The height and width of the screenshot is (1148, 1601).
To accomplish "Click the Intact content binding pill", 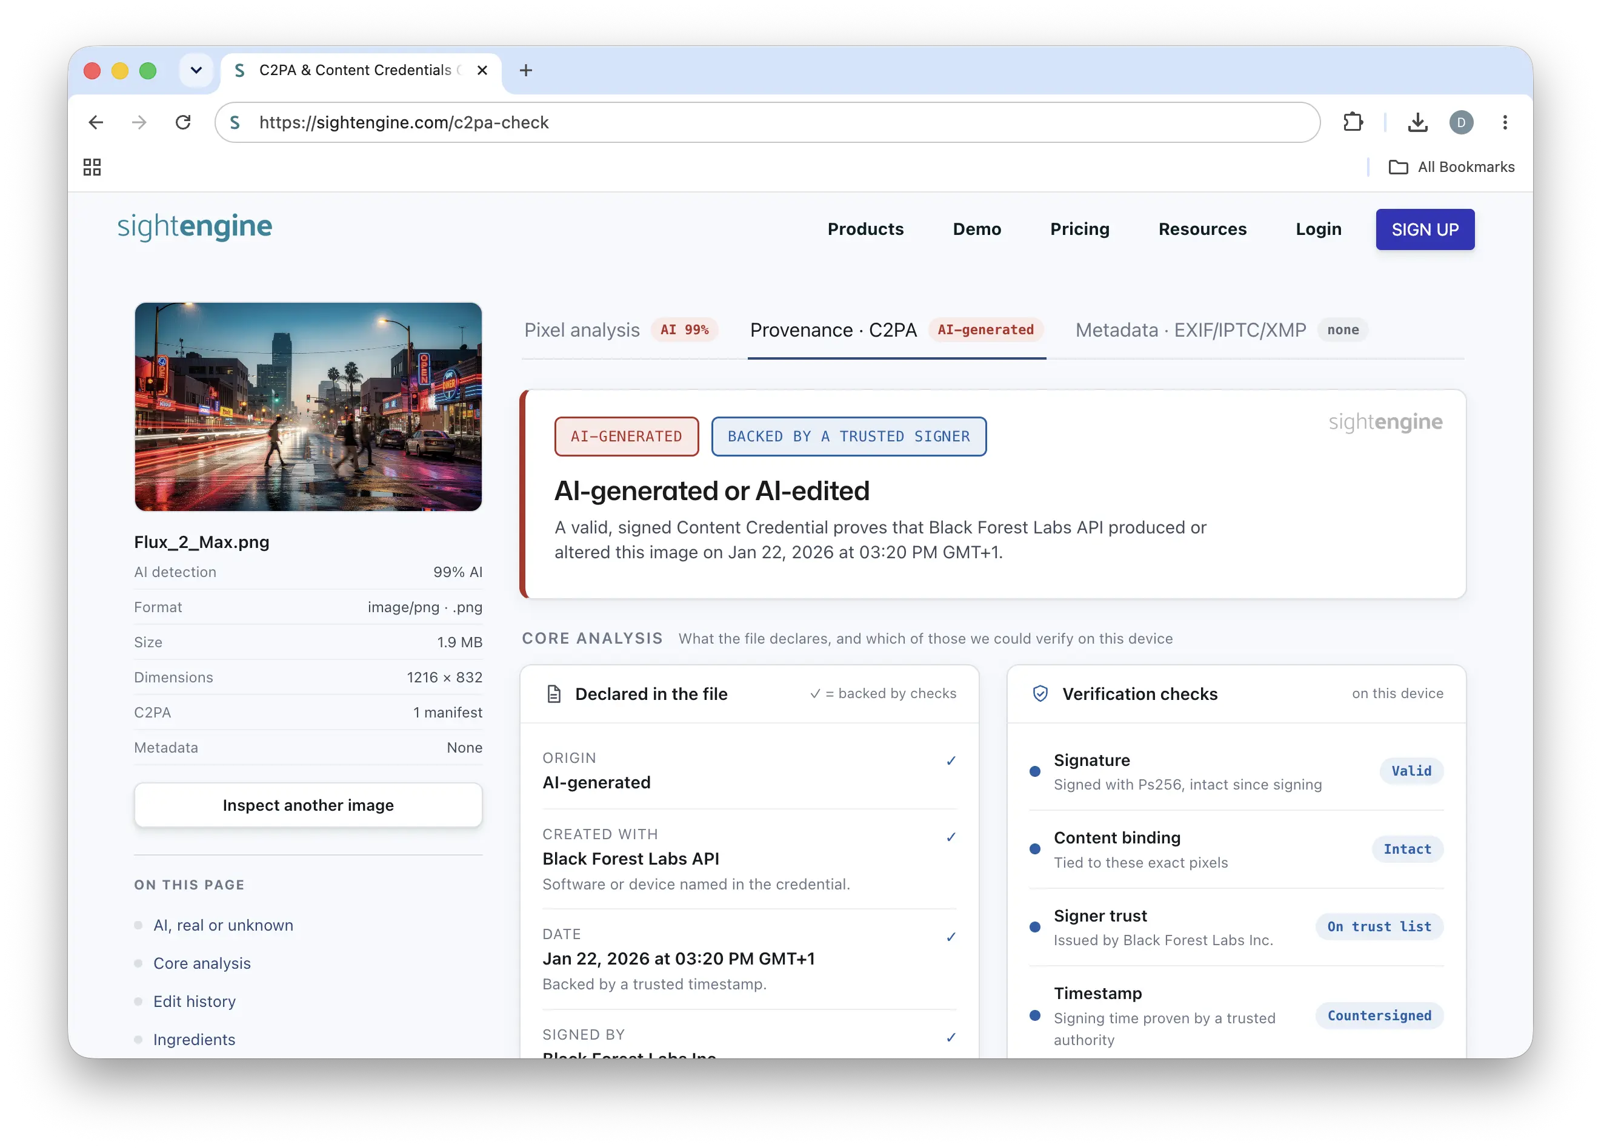I will click(x=1407, y=848).
